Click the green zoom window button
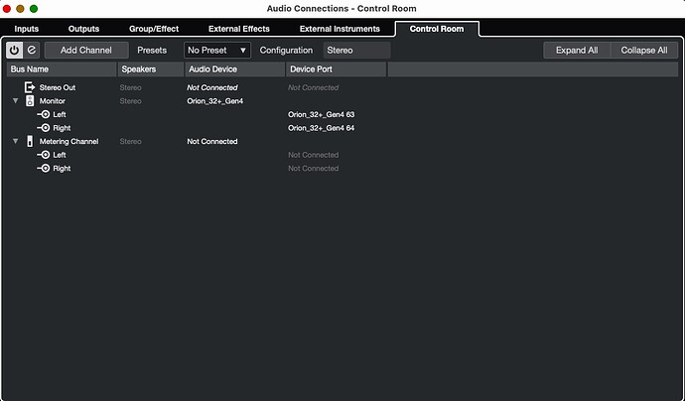The image size is (685, 401). coord(34,9)
